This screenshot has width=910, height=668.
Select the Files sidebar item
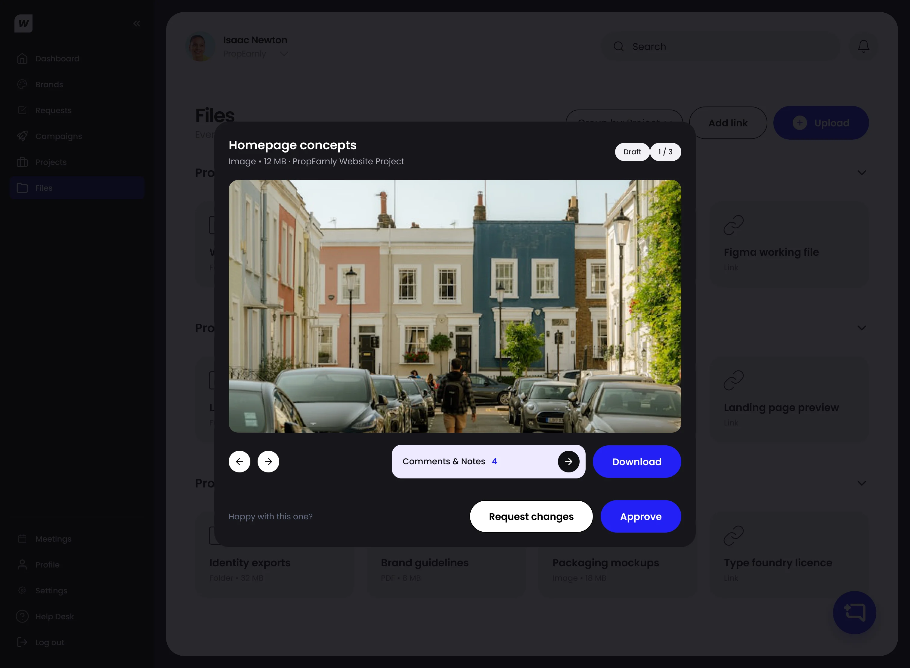pyautogui.click(x=77, y=188)
